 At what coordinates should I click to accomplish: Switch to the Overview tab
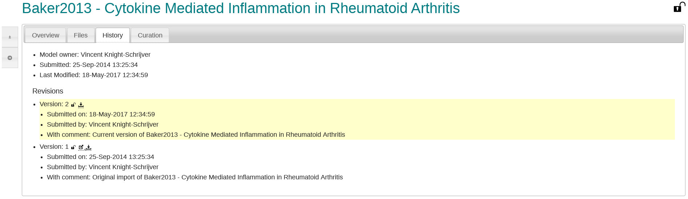pyautogui.click(x=45, y=35)
